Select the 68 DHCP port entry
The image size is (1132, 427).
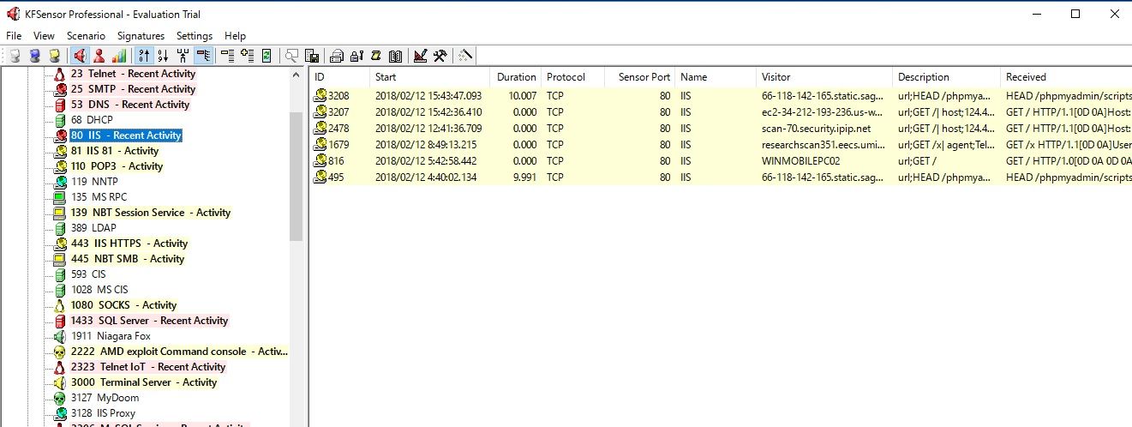92,120
